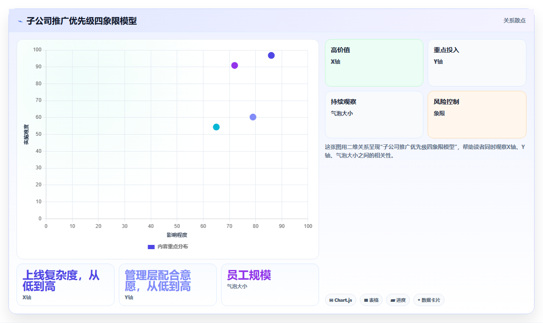This screenshot has height=323, width=543.
Task: Click the X轴 label under 高价值
Action: point(336,62)
